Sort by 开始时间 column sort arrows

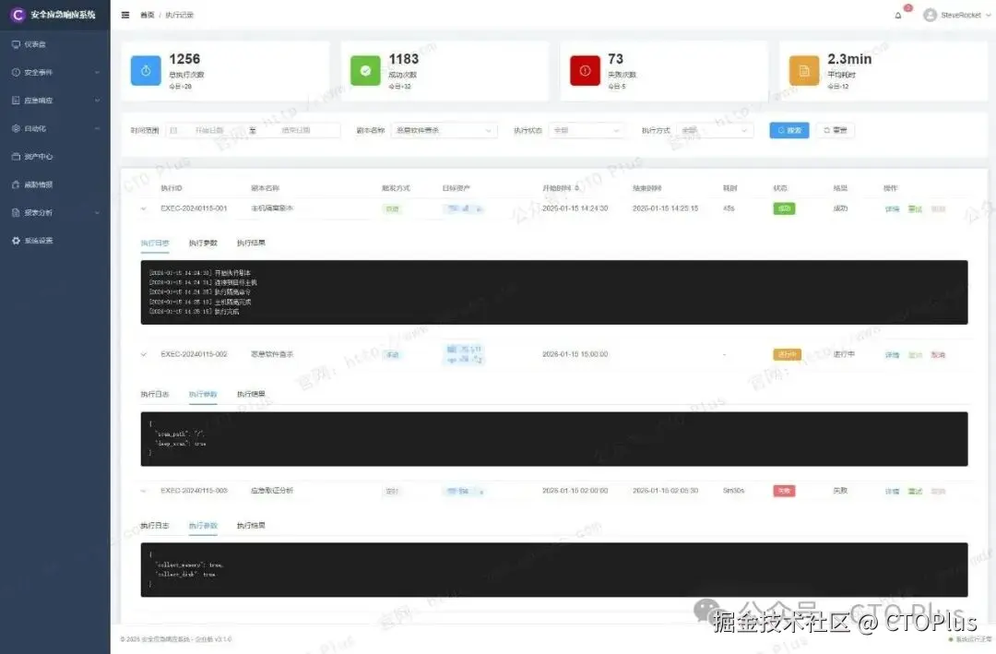pos(576,188)
